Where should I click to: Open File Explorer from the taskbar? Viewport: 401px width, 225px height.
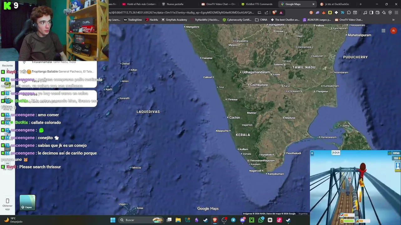point(178,220)
